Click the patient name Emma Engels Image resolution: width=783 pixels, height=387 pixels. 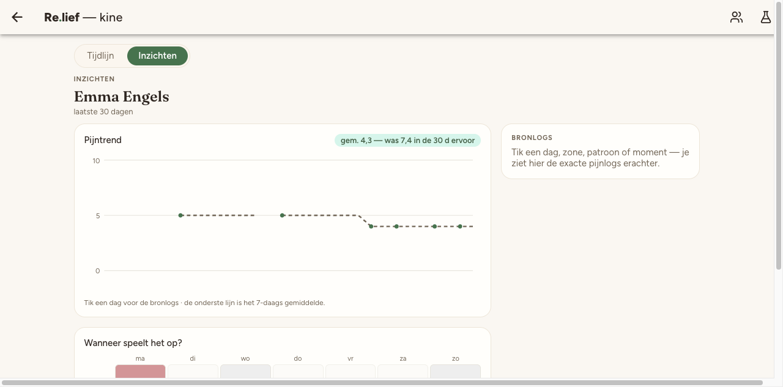pyautogui.click(x=121, y=97)
